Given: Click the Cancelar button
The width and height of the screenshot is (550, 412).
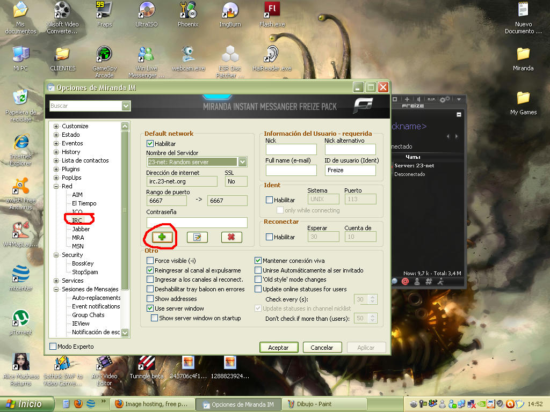Looking at the screenshot, I should (x=322, y=348).
